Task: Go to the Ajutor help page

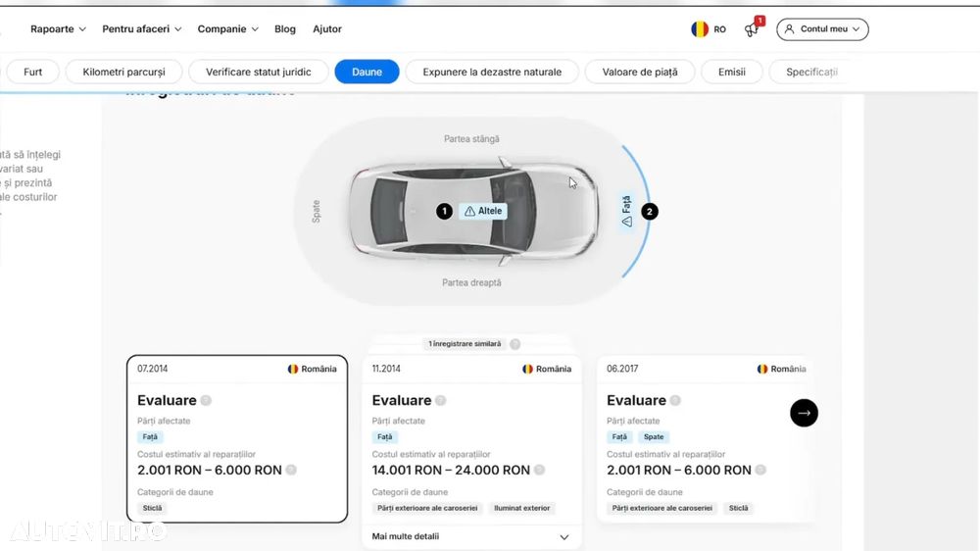Action: [327, 29]
